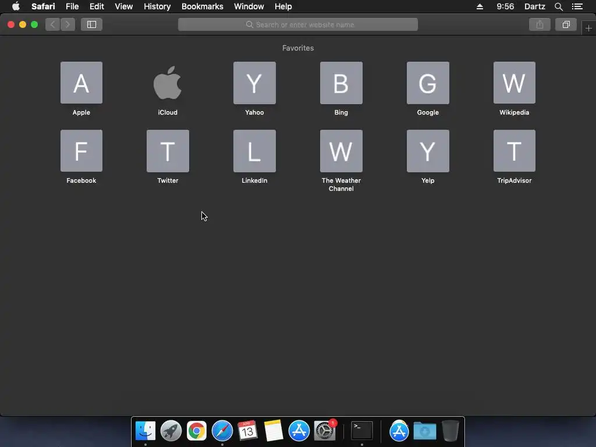Open the Google favorite tile
Image resolution: width=596 pixels, height=447 pixels.
pos(428,83)
